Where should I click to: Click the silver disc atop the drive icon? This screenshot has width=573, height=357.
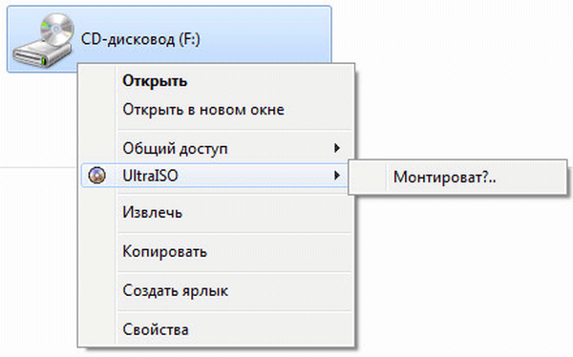point(56,29)
